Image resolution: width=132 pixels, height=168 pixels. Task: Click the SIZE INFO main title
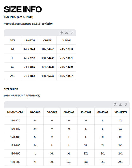[23, 9]
